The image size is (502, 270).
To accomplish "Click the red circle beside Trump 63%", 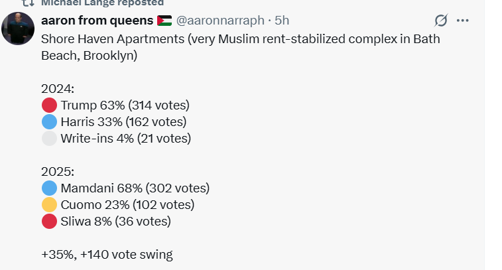I will tap(49, 105).
